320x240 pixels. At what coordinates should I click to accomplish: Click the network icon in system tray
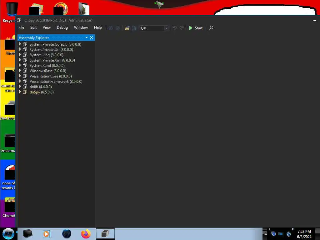[281, 234]
